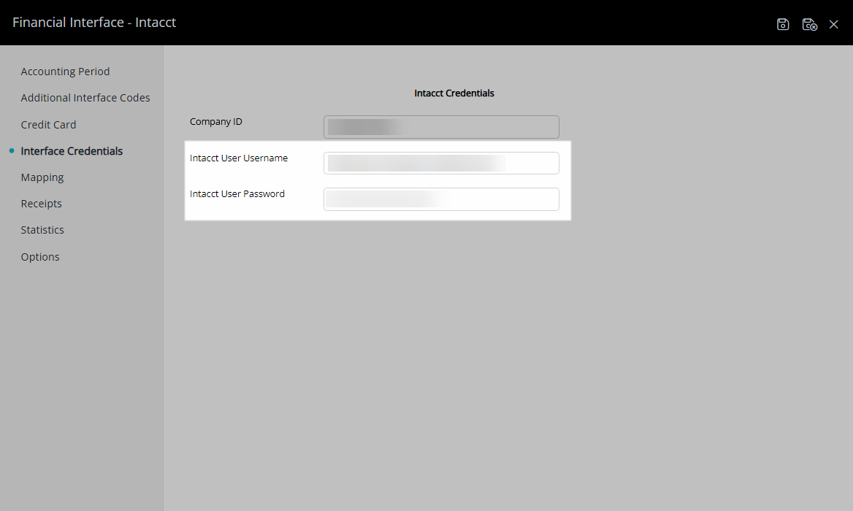Click the Intacct Credentials heading
The width and height of the screenshot is (853, 511).
[x=454, y=93]
